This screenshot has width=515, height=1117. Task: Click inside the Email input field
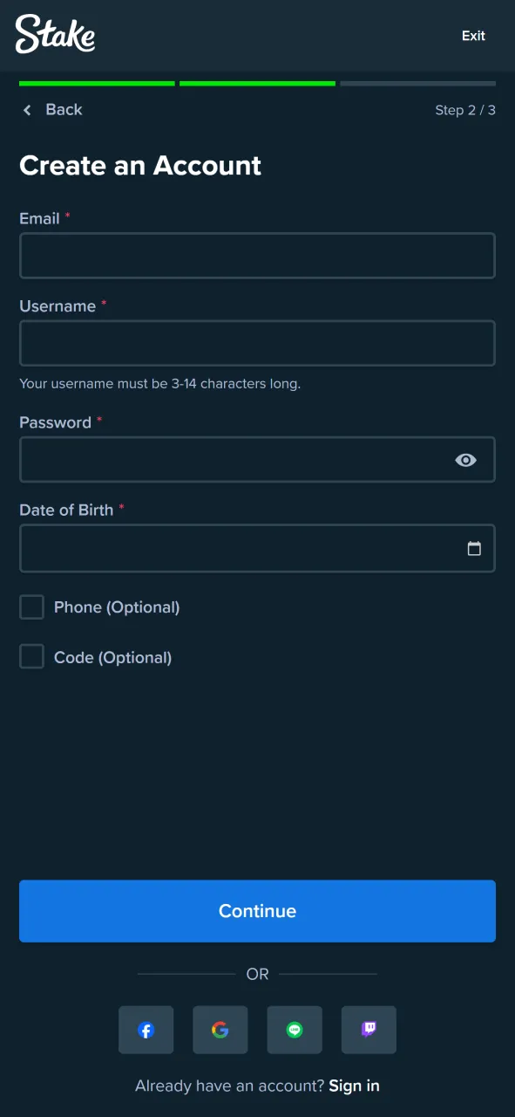257,255
